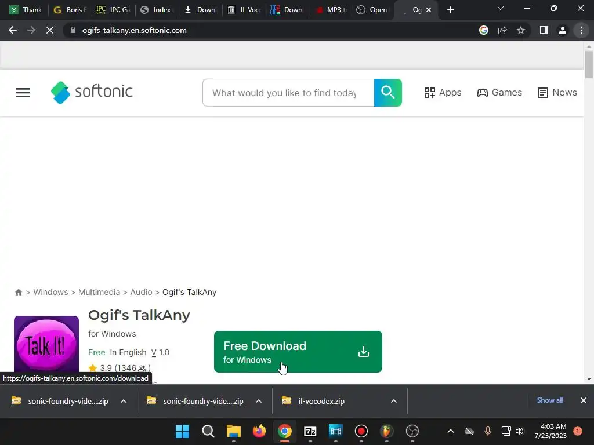Image resolution: width=594 pixels, height=445 pixels.
Task: Open the Chrome three-dot menu
Action: pos(581,30)
